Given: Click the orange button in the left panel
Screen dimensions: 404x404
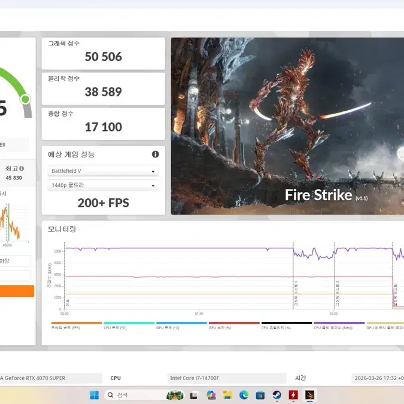Looking at the screenshot, I should click(x=17, y=291).
